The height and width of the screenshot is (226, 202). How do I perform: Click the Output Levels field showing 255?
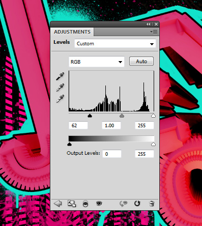pyautogui.click(x=145, y=154)
